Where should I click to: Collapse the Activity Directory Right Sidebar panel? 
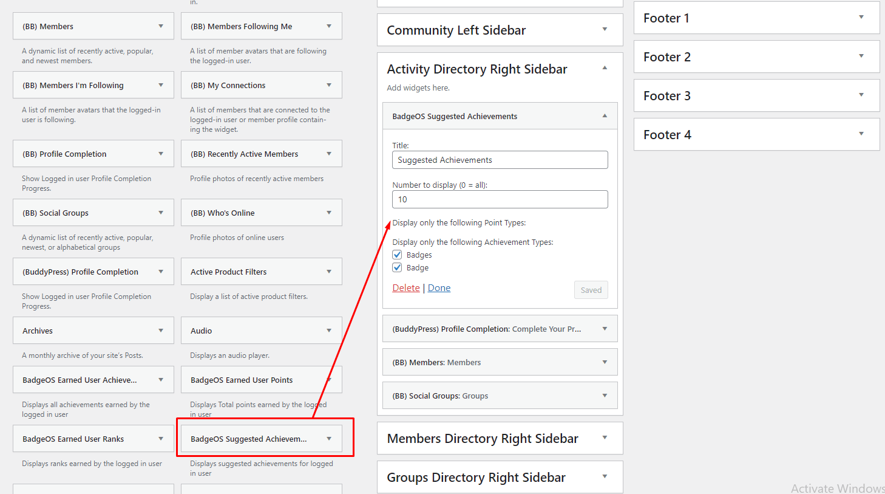tap(605, 69)
